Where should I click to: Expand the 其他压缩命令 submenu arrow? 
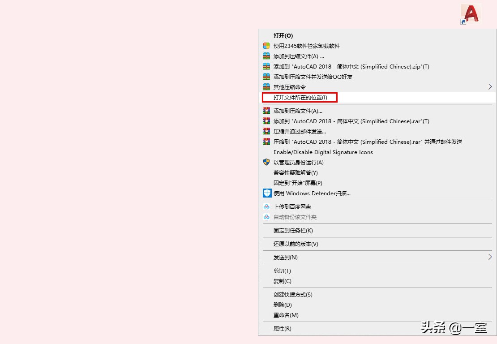click(490, 86)
